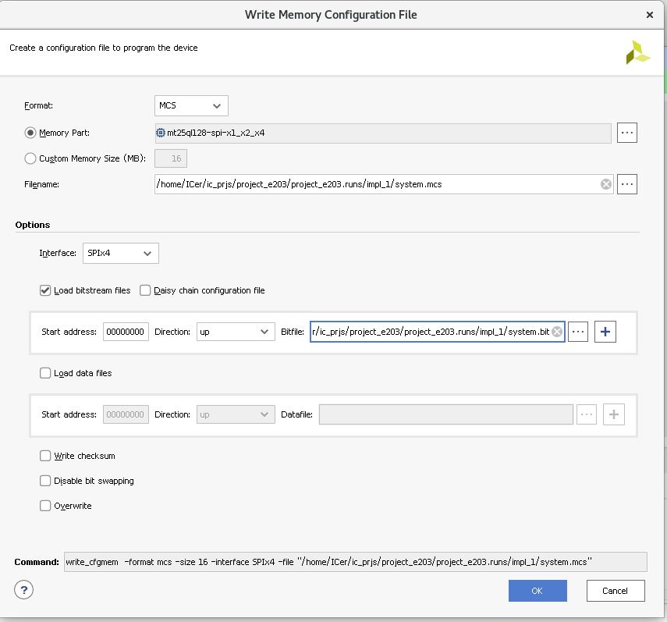The width and height of the screenshot is (667, 622).
Task: Add another bitfile with plus button
Action: [605, 332]
